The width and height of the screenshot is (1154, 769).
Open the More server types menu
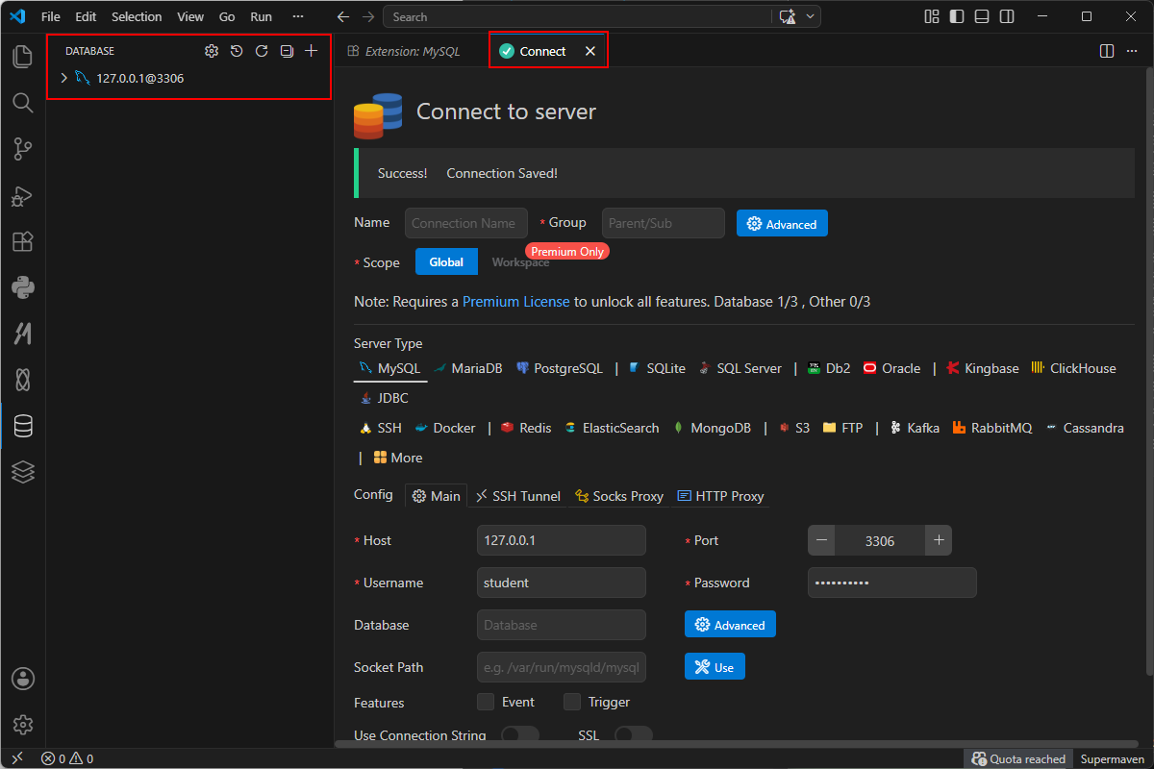pos(398,458)
